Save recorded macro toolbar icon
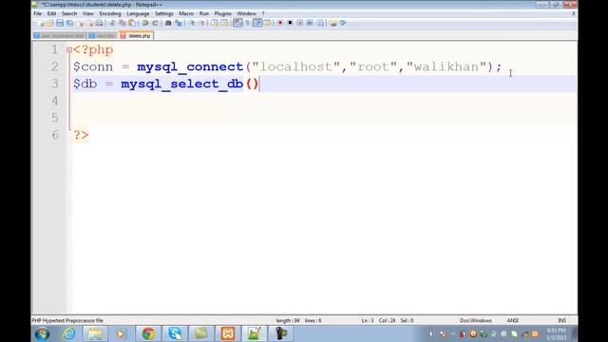Screen dimensions: 608x342 [320, 23]
